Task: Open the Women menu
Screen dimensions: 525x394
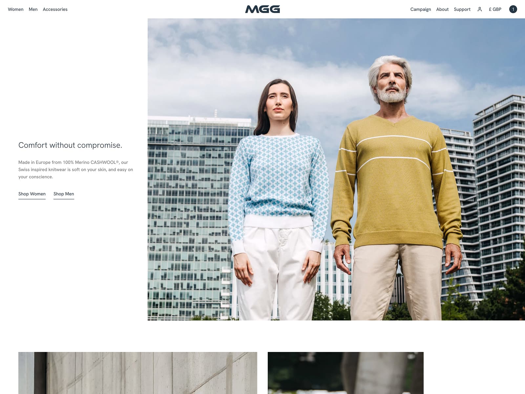Action: pyautogui.click(x=16, y=9)
